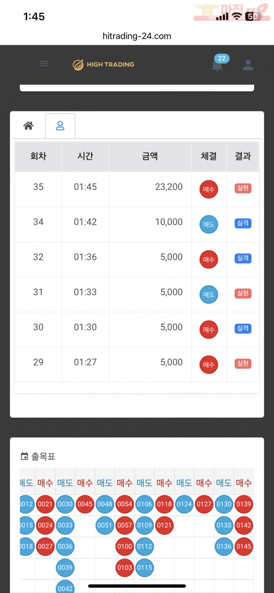Viewport: 274px width, 593px height.
Task: Select the 금액 column header
Action: 150,156
